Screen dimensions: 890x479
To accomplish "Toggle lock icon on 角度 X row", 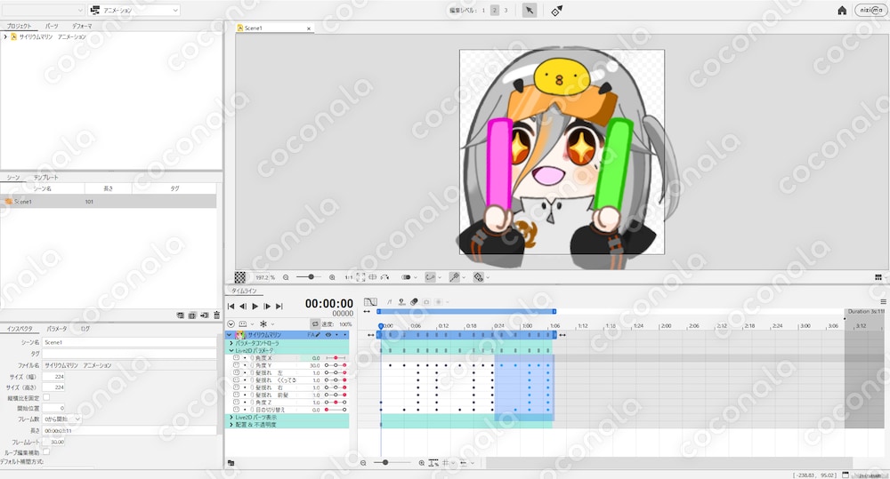I will pyautogui.click(x=236, y=358).
